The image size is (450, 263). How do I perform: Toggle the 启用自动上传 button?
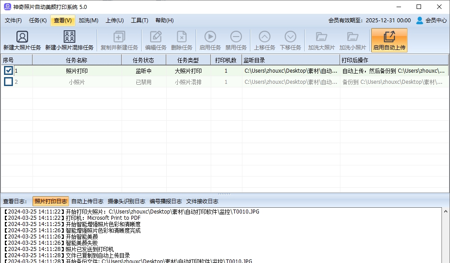click(x=389, y=40)
